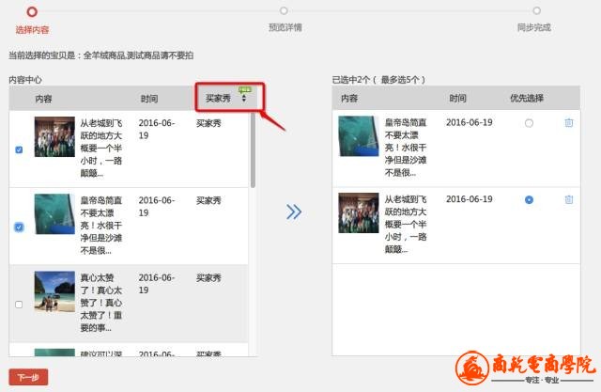The width and height of the screenshot is (601, 392).
Task: Click the 优先选择 column header
Action: click(527, 99)
